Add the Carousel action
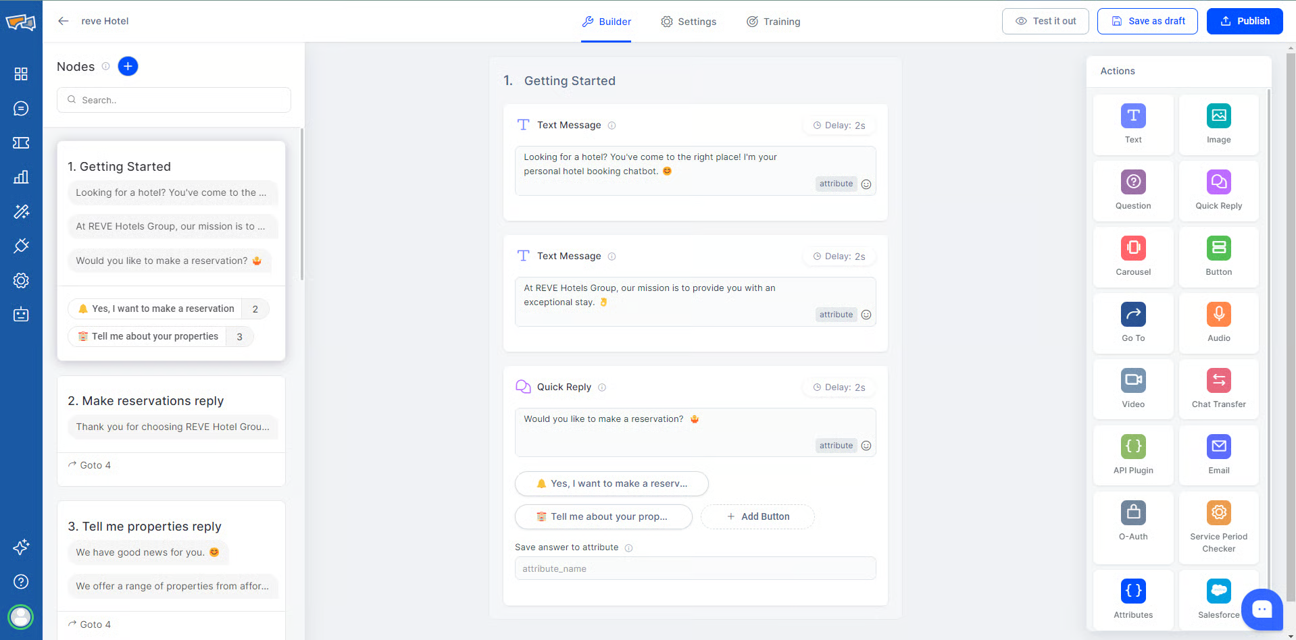 1133,257
